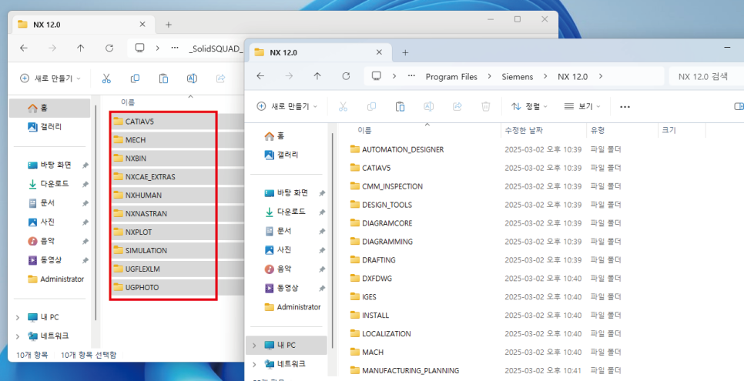Go back in rear NX 12.0 window
Viewport: 744px width, 381px height.
[x=24, y=48]
